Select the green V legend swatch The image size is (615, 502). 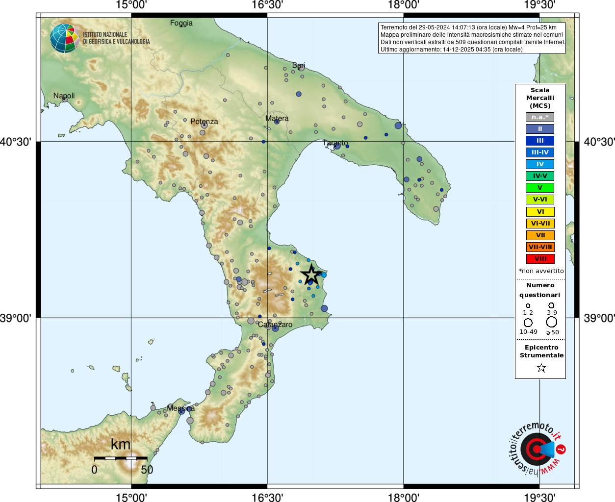coord(540,188)
